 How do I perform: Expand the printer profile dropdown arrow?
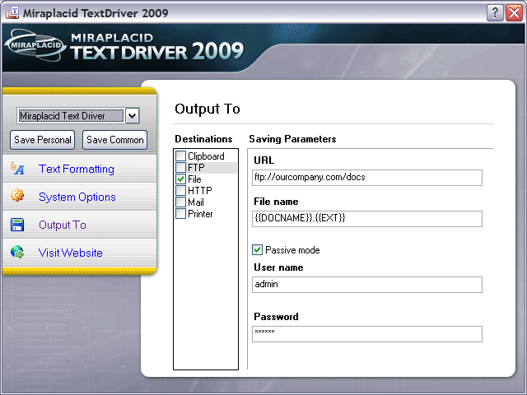[133, 116]
